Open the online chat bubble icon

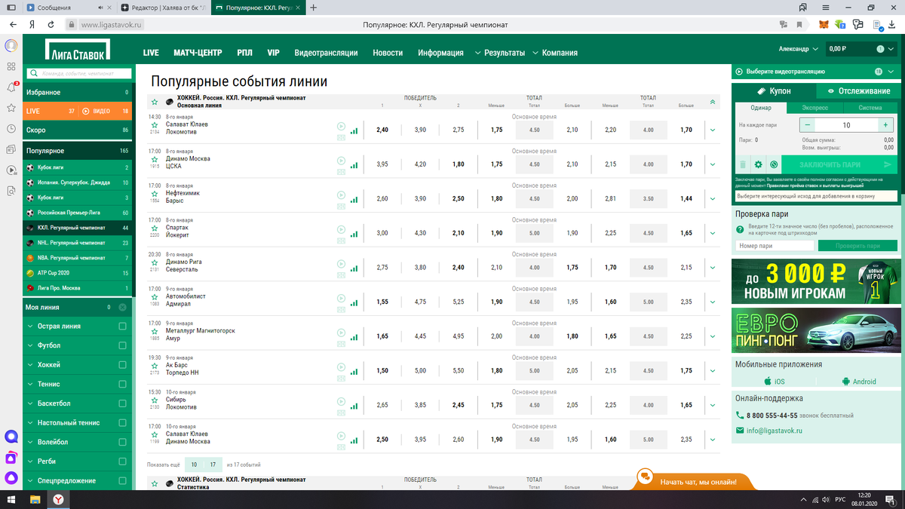click(x=645, y=477)
